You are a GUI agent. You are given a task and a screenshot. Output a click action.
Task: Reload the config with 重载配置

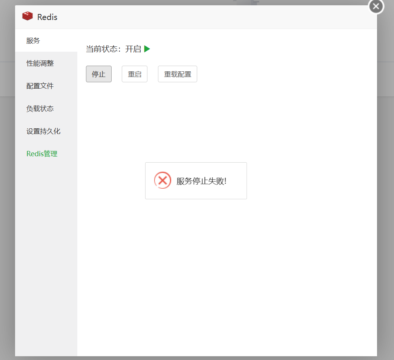point(178,74)
